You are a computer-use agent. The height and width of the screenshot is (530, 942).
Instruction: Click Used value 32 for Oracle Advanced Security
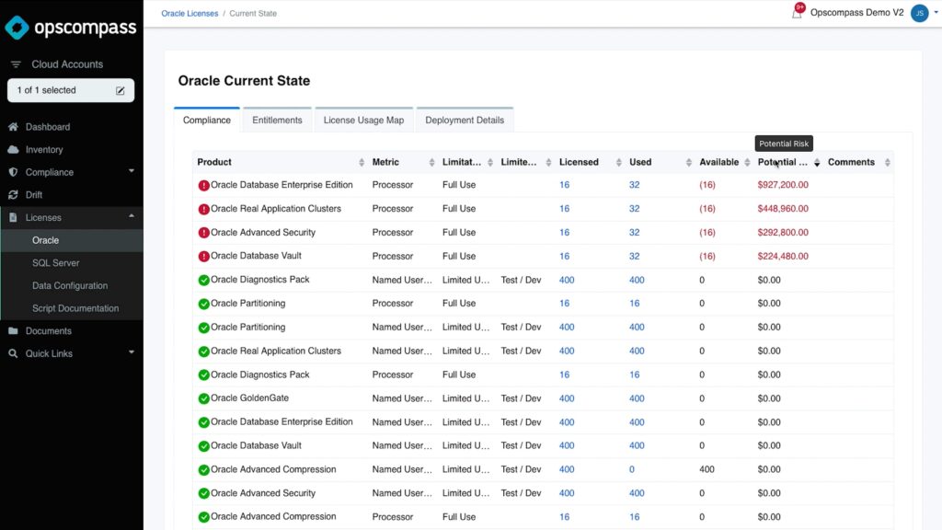point(634,233)
